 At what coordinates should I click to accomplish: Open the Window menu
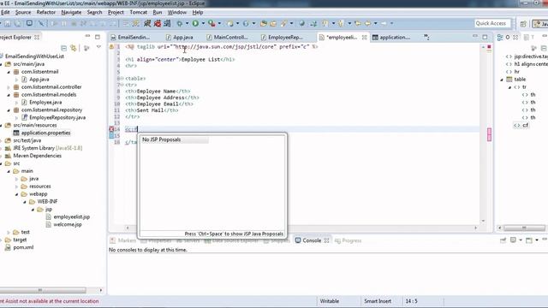click(x=177, y=12)
